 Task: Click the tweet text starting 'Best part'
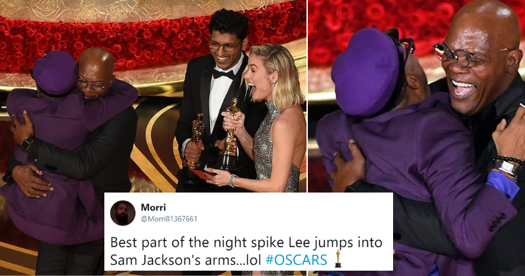pos(246,251)
